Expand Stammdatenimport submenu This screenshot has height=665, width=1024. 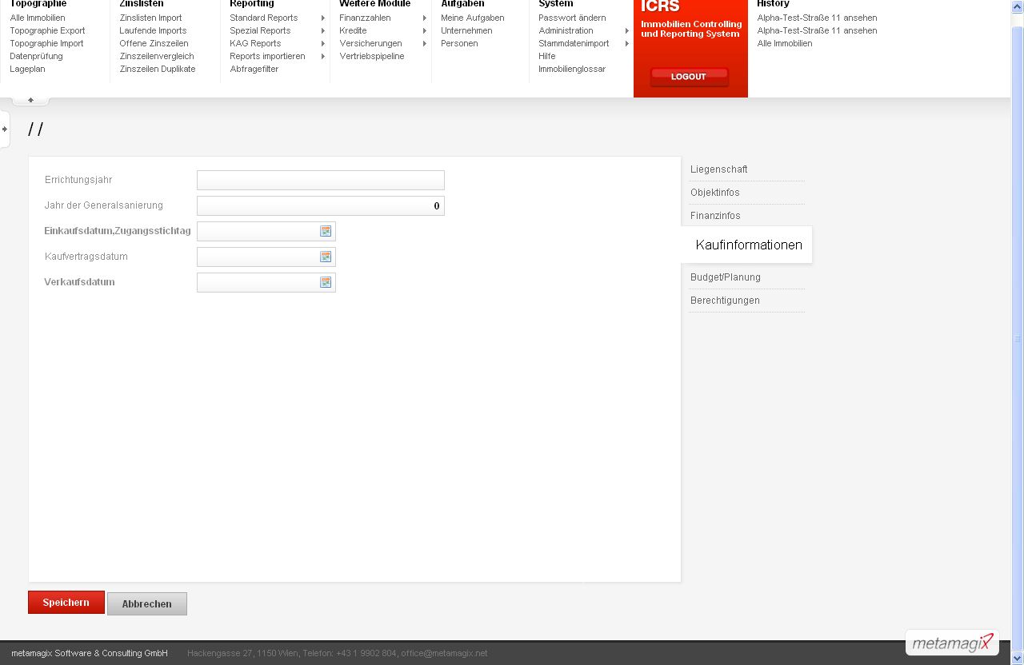(627, 43)
